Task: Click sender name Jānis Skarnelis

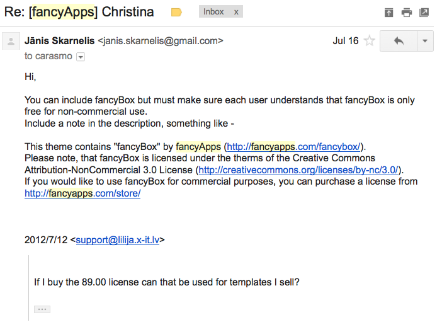Action: coord(59,41)
